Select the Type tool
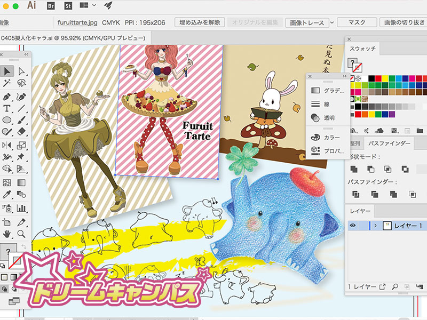This screenshot has width=427, height=320. (x=7, y=108)
